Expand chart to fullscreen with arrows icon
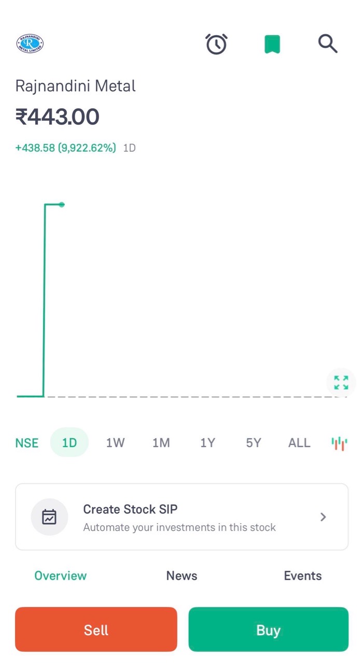The height and width of the screenshot is (663, 364). click(341, 382)
